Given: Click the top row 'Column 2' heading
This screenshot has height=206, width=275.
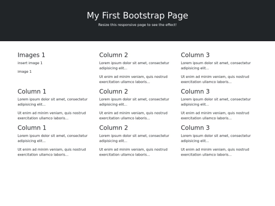Looking at the screenshot, I should pos(114,55).
